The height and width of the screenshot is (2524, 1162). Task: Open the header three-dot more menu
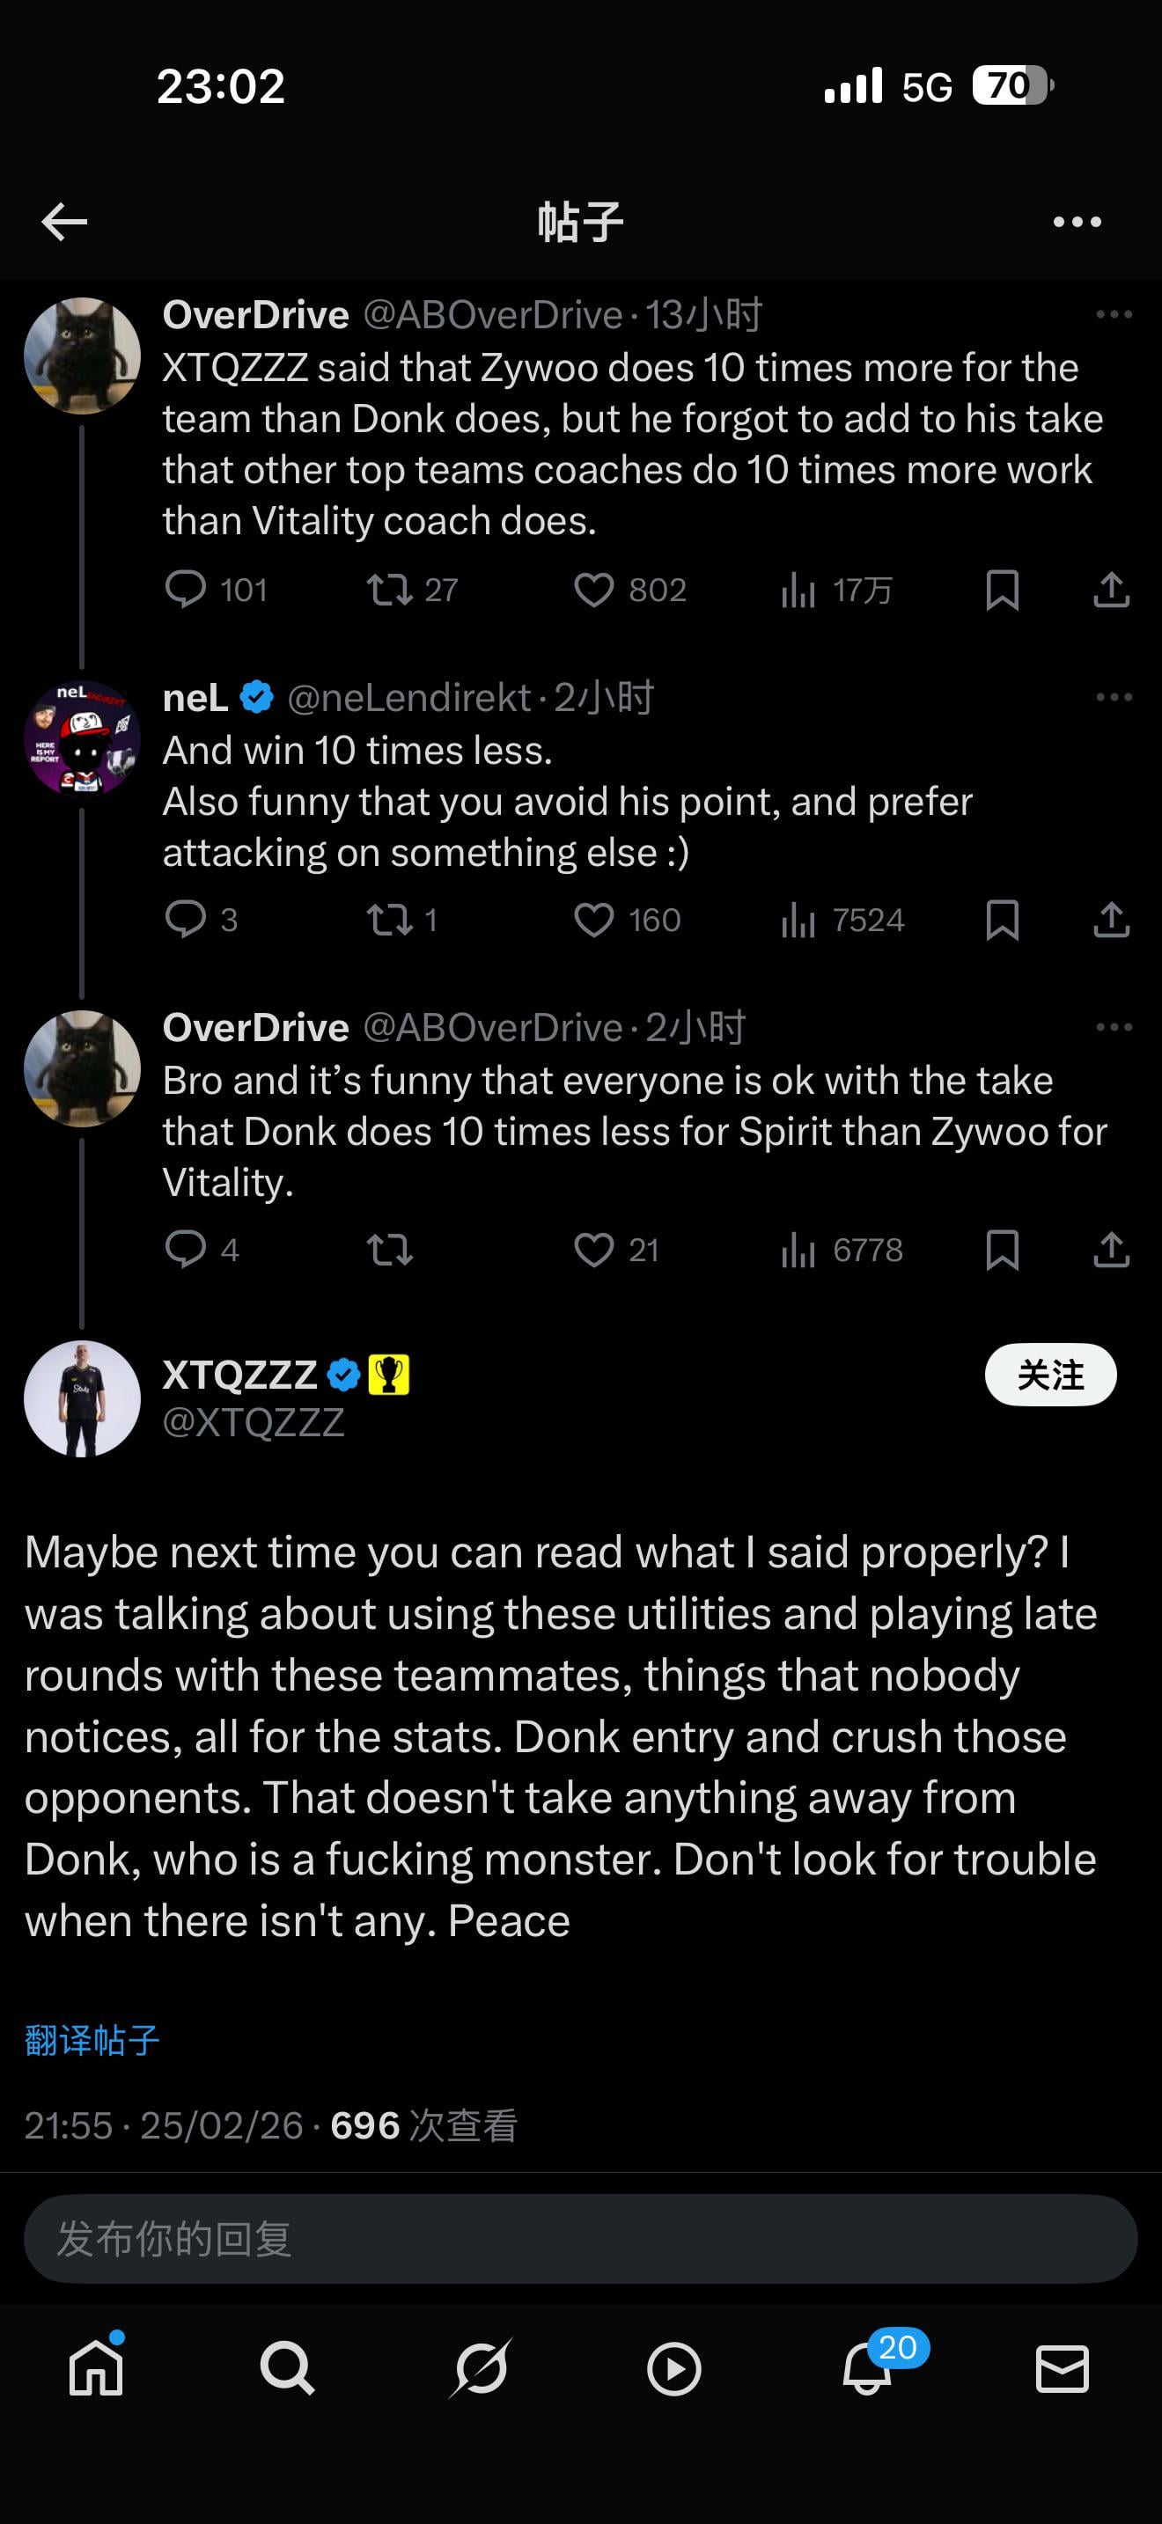click(1077, 223)
